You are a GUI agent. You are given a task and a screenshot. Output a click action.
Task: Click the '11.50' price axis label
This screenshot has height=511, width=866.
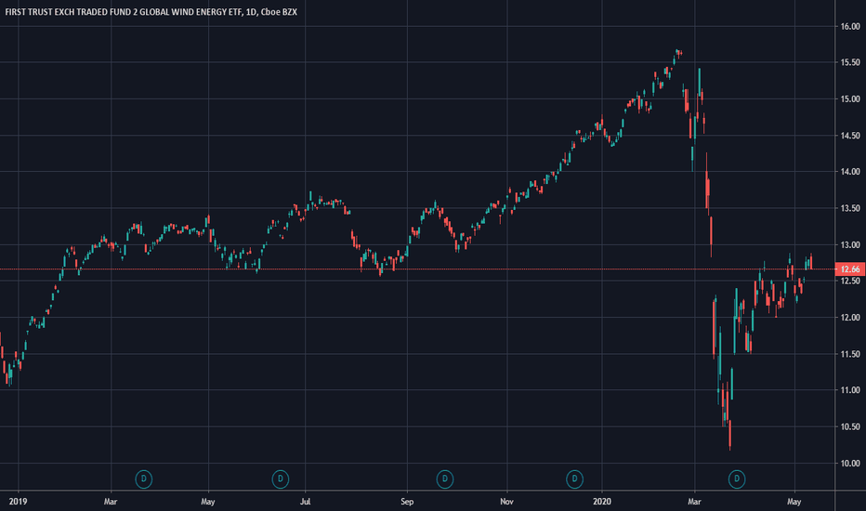(x=850, y=354)
